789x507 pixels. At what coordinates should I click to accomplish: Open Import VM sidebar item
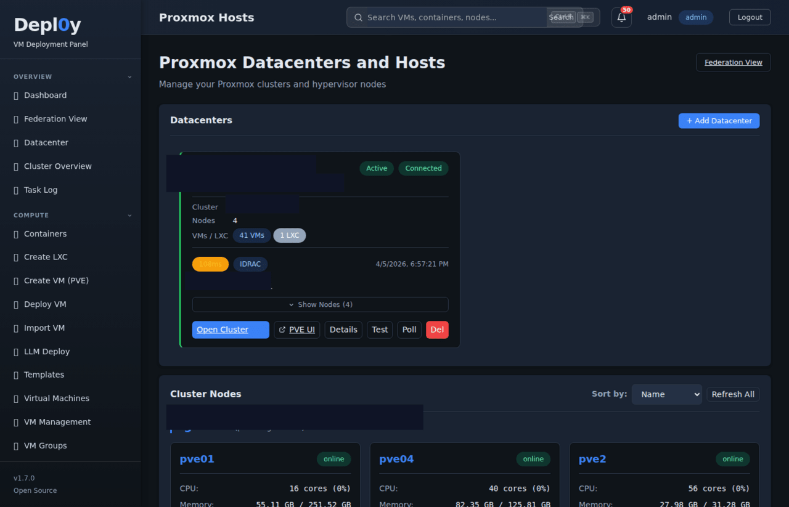click(x=70, y=328)
